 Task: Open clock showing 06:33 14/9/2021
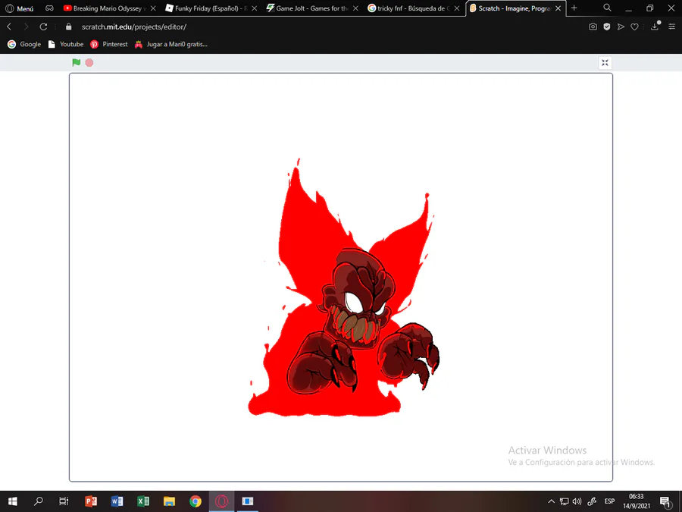[x=637, y=501]
